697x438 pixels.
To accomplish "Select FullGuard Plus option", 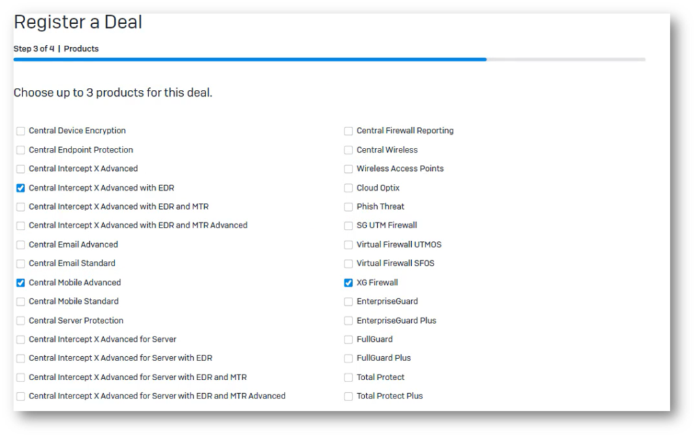I will (x=348, y=358).
